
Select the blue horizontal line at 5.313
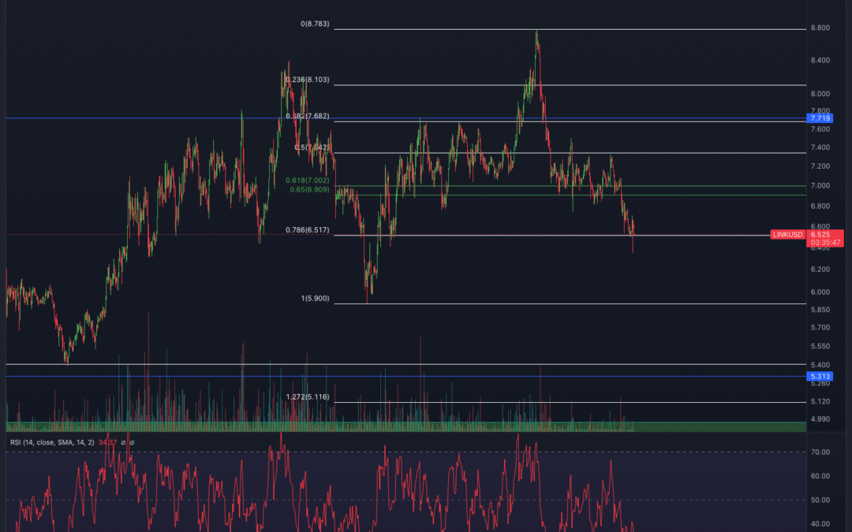pyautogui.click(x=406, y=376)
